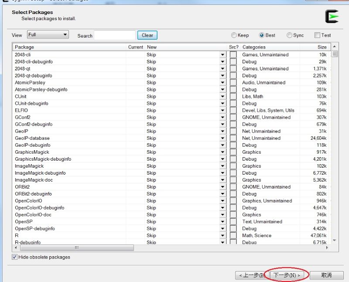The height and width of the screenshot is (282, 349).
Task: Open version dropdown for GraphicsMagick
Action: (x=222, y=152)
